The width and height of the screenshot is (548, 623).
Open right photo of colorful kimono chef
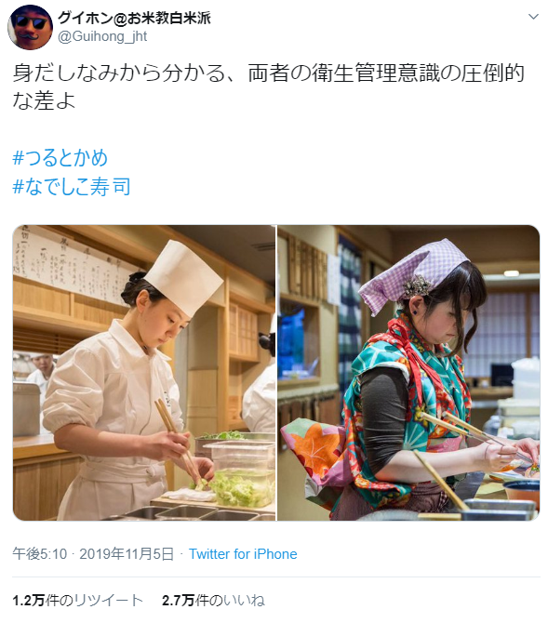pos(408,373)
